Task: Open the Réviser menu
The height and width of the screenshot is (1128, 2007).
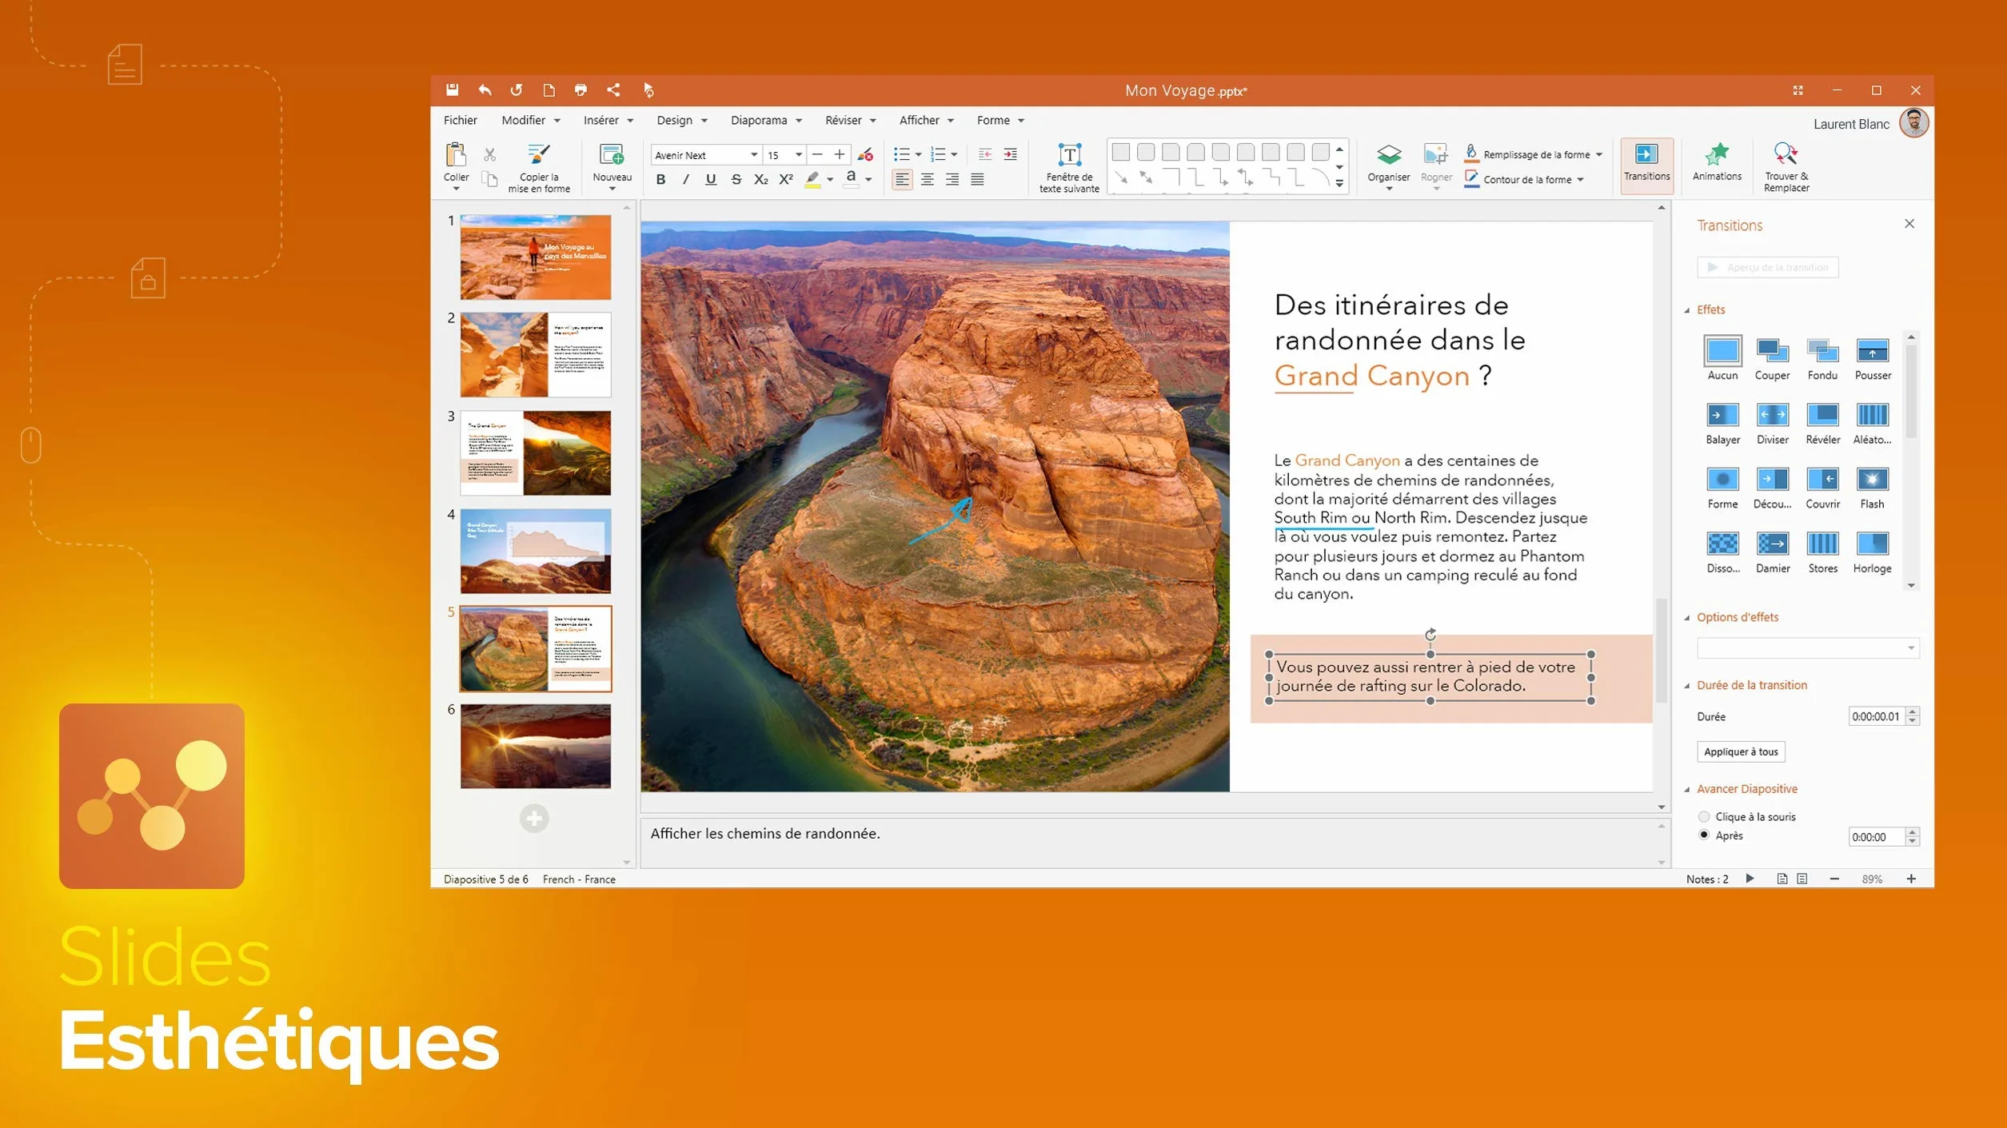Action: pyautogui.click(x=850, y=120)
